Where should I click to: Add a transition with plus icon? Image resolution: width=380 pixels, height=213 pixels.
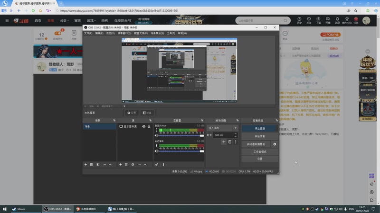[x=224, y=142]
